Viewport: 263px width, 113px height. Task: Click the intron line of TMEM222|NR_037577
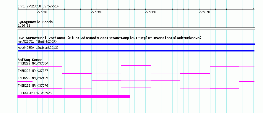click(x=136, y=73)
